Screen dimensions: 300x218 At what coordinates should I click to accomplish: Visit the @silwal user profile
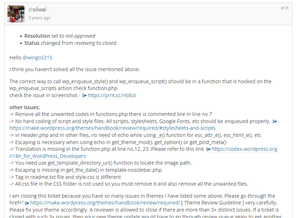click(37, 9)
